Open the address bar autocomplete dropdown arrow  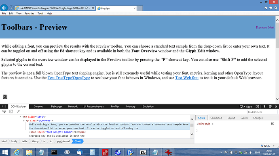89,8
